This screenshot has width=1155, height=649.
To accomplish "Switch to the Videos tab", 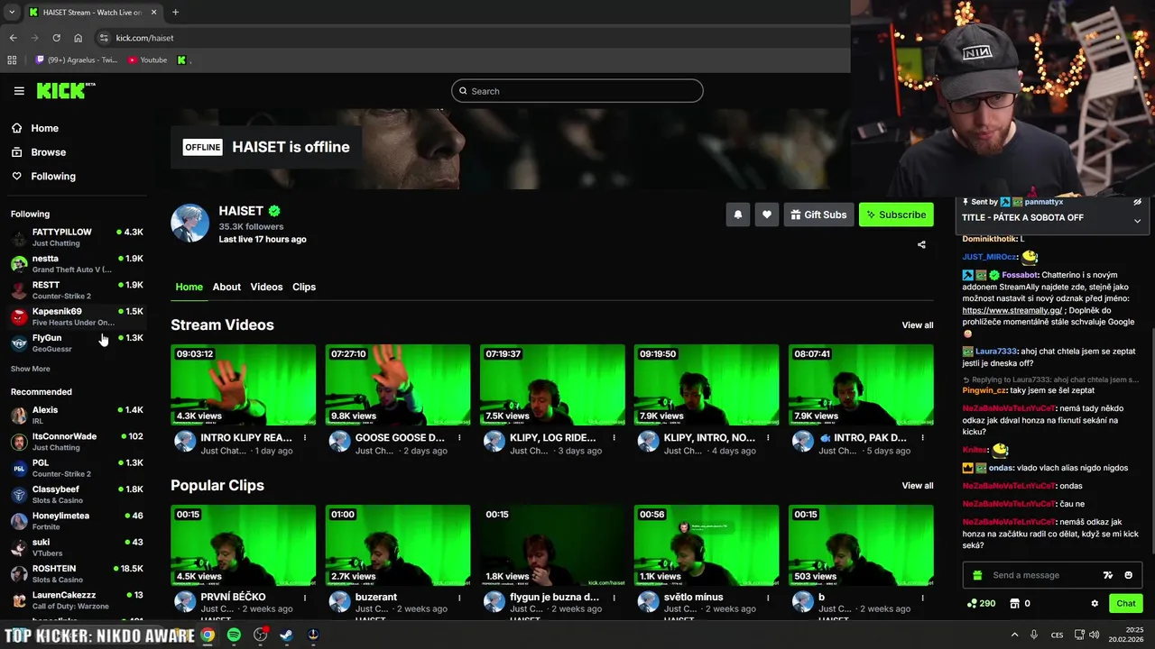I will 266,287.
